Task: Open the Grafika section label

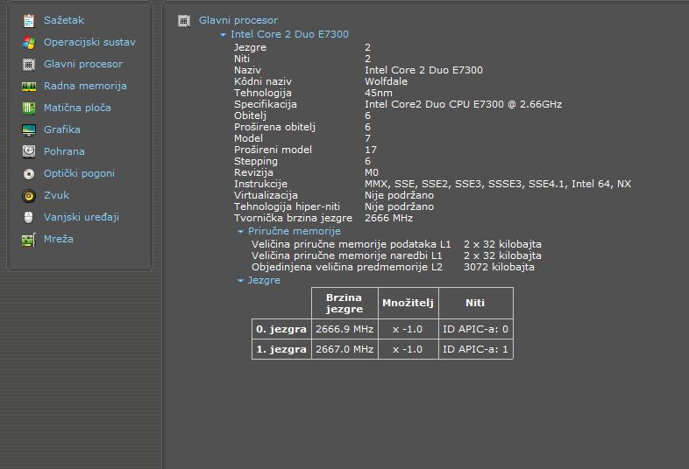Action: click(x=61, y=129)
